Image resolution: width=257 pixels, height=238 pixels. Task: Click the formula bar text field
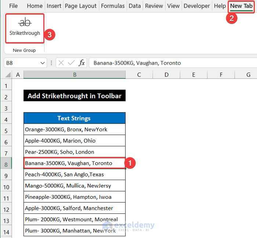pos(173,63)
